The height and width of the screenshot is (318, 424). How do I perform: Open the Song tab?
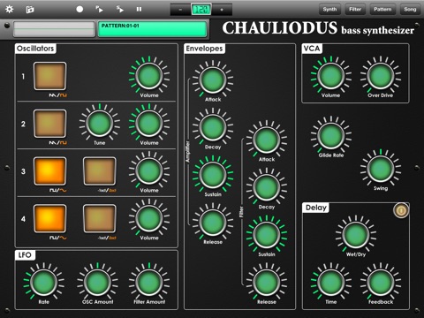(410, 9)
